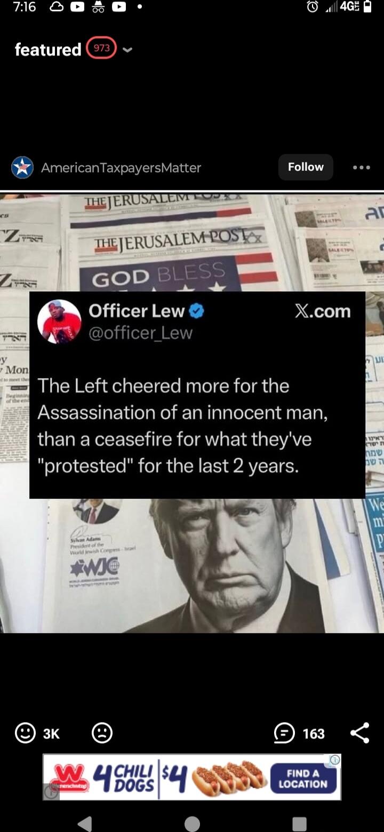View the 163 comments count
This screenshot has width=384, height=832.
[314, 734]
